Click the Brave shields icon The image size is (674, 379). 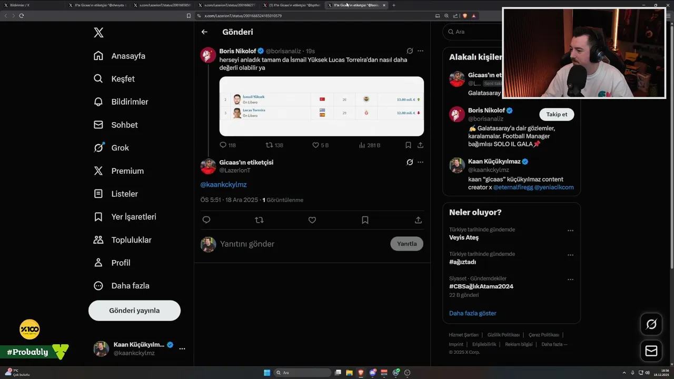[x=465, y=16]
